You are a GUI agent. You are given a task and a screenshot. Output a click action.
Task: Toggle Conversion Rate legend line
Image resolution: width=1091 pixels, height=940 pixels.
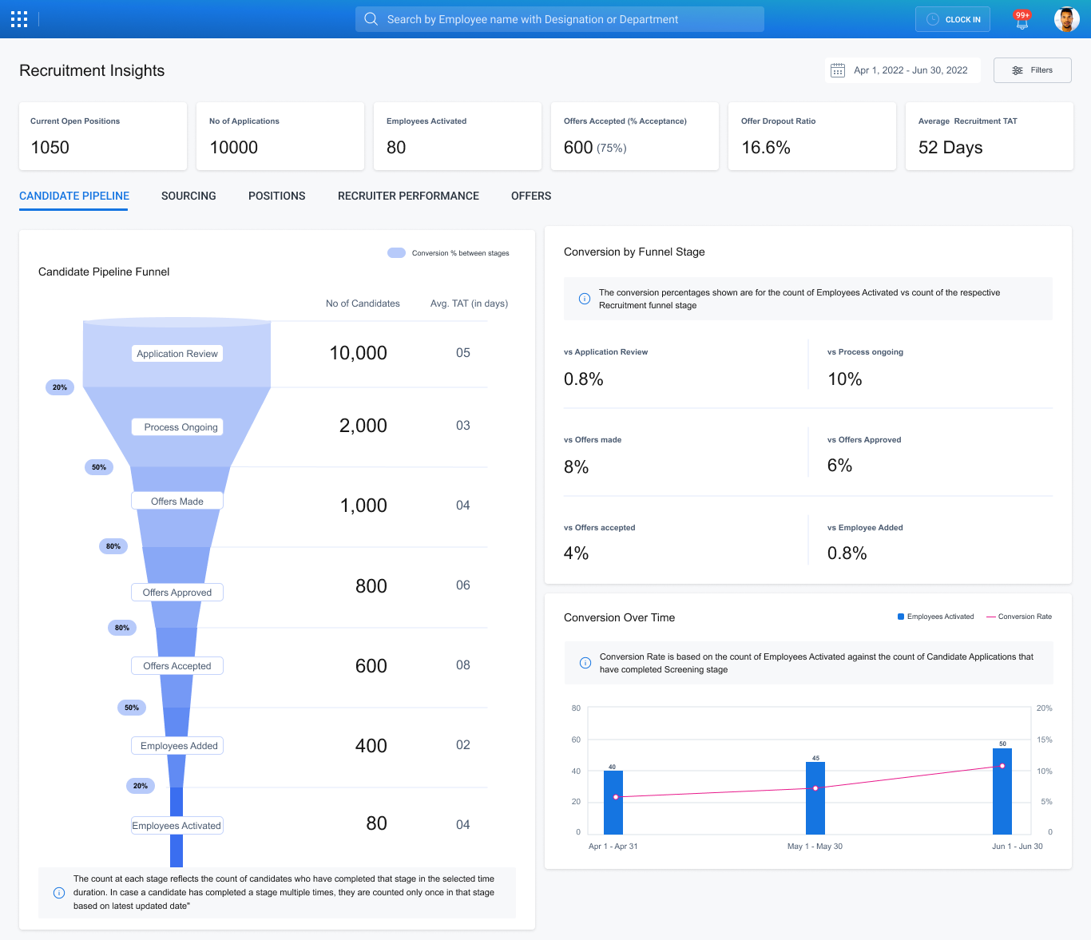click(1019, 617)
